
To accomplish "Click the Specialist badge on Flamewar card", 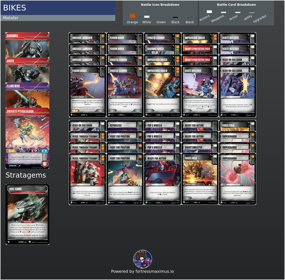I will (x=42, y=91).
